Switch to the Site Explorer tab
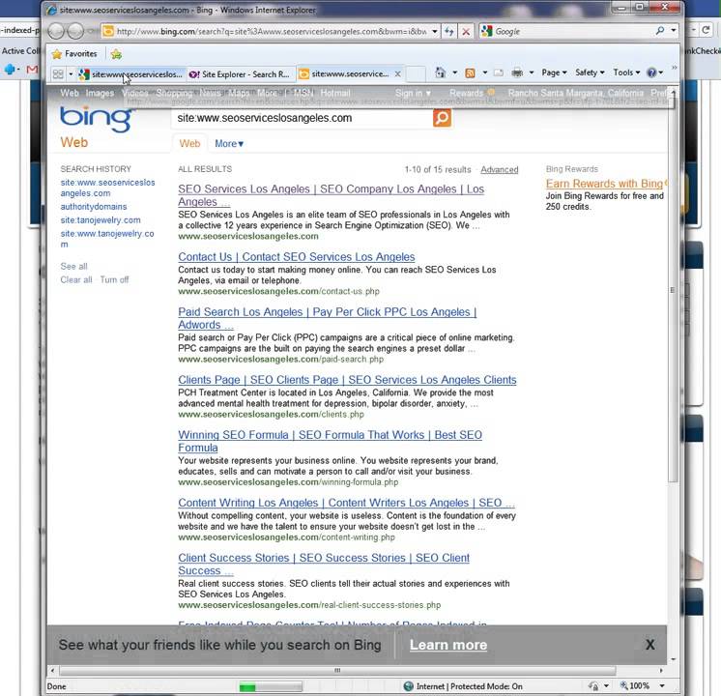Screen dimensions: 721x696 [240, 74]
